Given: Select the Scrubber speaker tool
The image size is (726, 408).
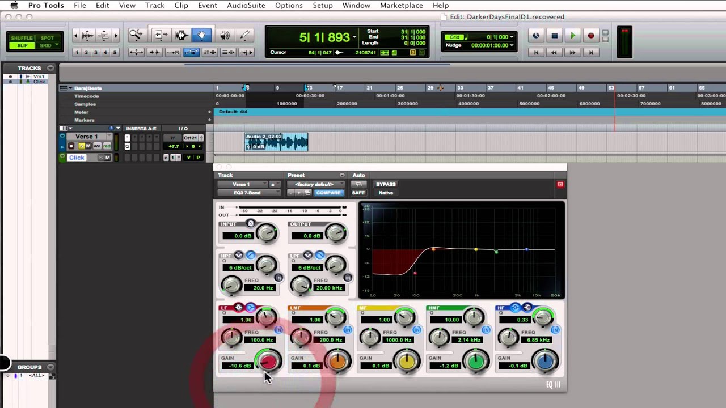Looking at the screenshot, I should coord(225,35).
